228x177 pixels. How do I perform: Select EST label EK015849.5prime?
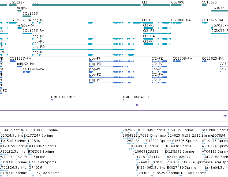click(x=151, y=130)
